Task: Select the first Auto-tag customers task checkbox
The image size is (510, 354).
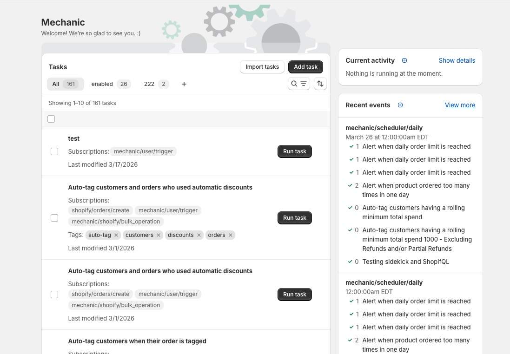Action: 54,218
